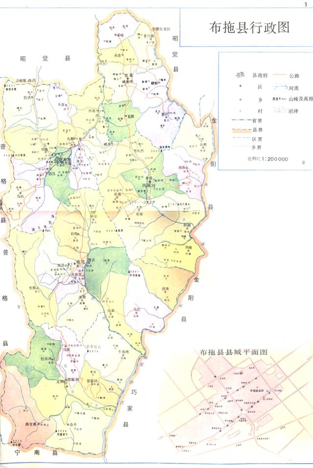Click the legend label 省界
Image resolution: width=313 pixels, height=468 pixels.
coord(257,121)
